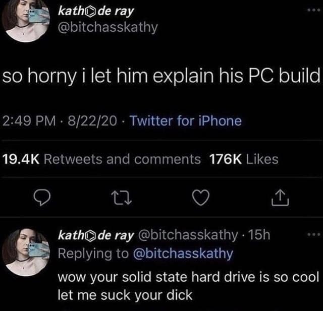
Task: Open the reply text about solid state drive
Action: 188,286
